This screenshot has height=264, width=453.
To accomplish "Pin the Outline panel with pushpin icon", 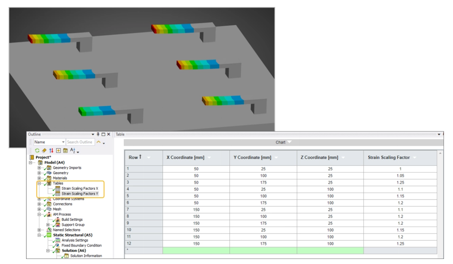I will point(97,134).
